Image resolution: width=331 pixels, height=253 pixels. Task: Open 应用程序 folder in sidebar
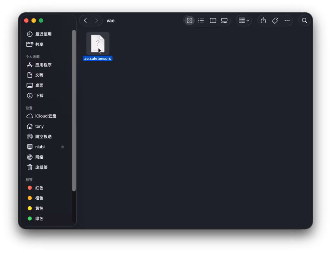coord(43,65)
